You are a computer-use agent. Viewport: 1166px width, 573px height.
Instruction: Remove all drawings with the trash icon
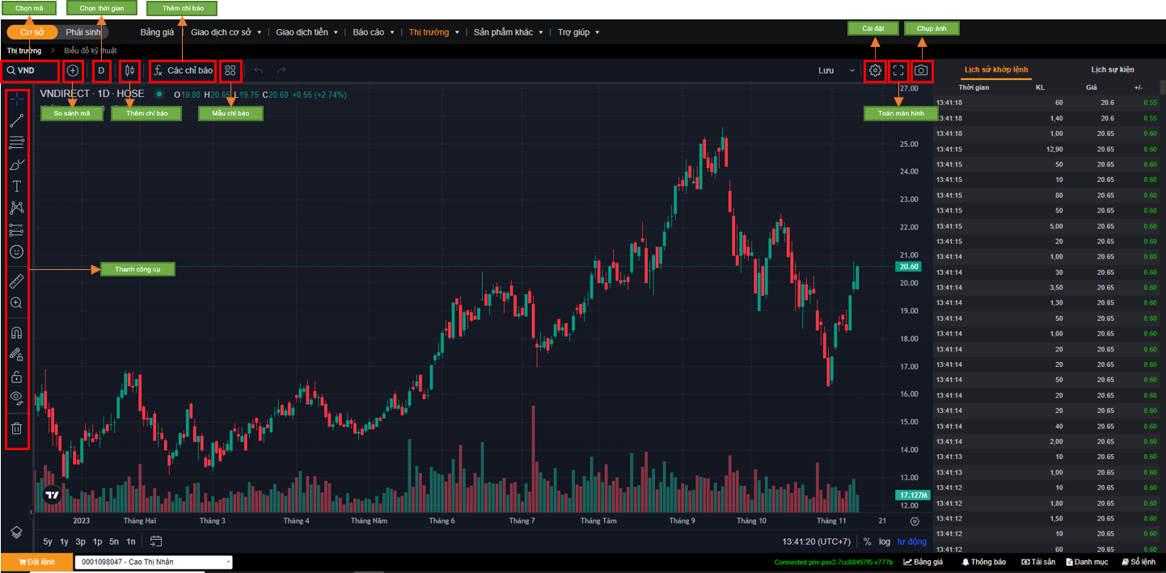point(17,428)
